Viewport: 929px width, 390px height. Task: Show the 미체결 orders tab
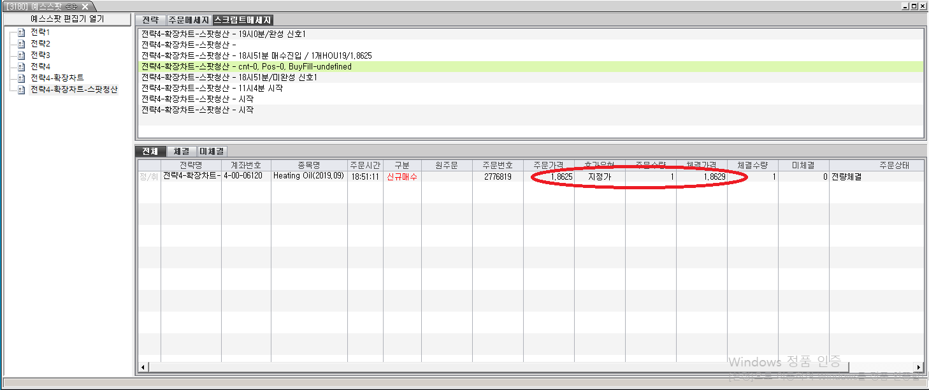[x=212, y=152]
